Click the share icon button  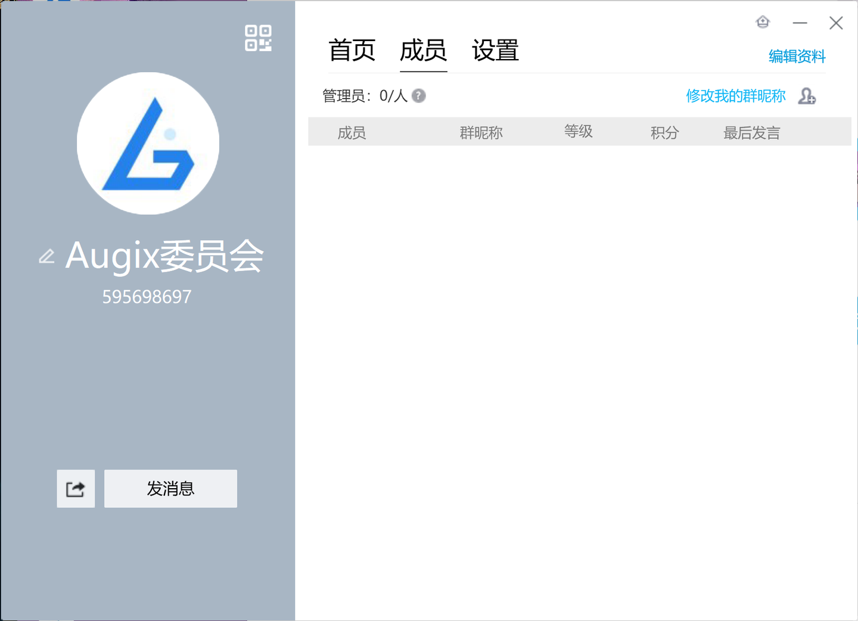pyautogui.click(x=76, y=489)
